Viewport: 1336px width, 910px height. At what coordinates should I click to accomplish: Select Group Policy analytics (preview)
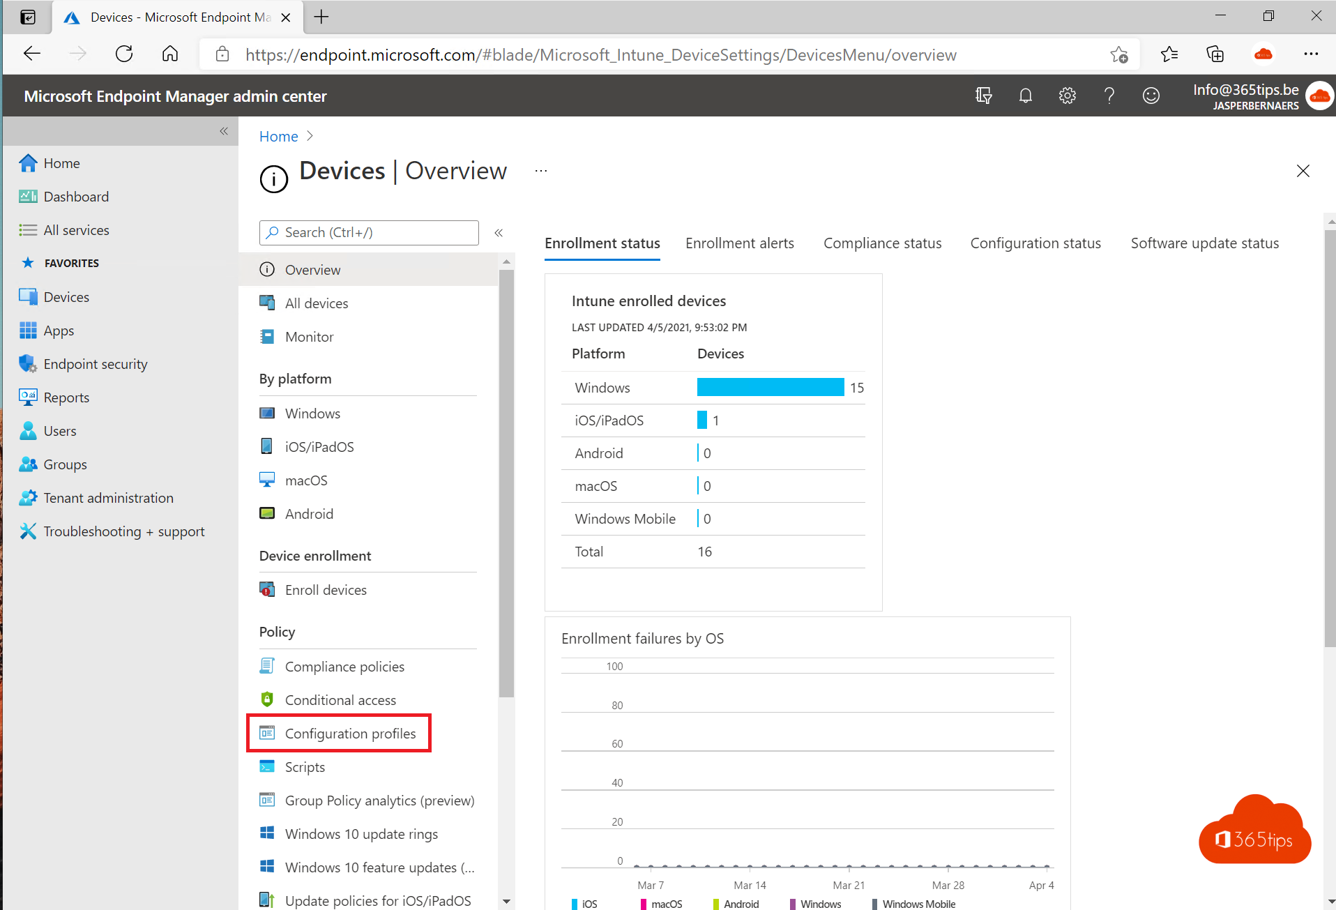click(x=379, y=800)
